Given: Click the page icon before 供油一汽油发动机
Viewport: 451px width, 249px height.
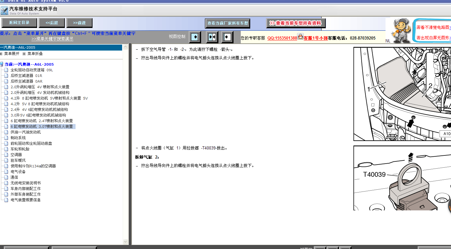Looking at the screenshot, I should tap(6, 132).
